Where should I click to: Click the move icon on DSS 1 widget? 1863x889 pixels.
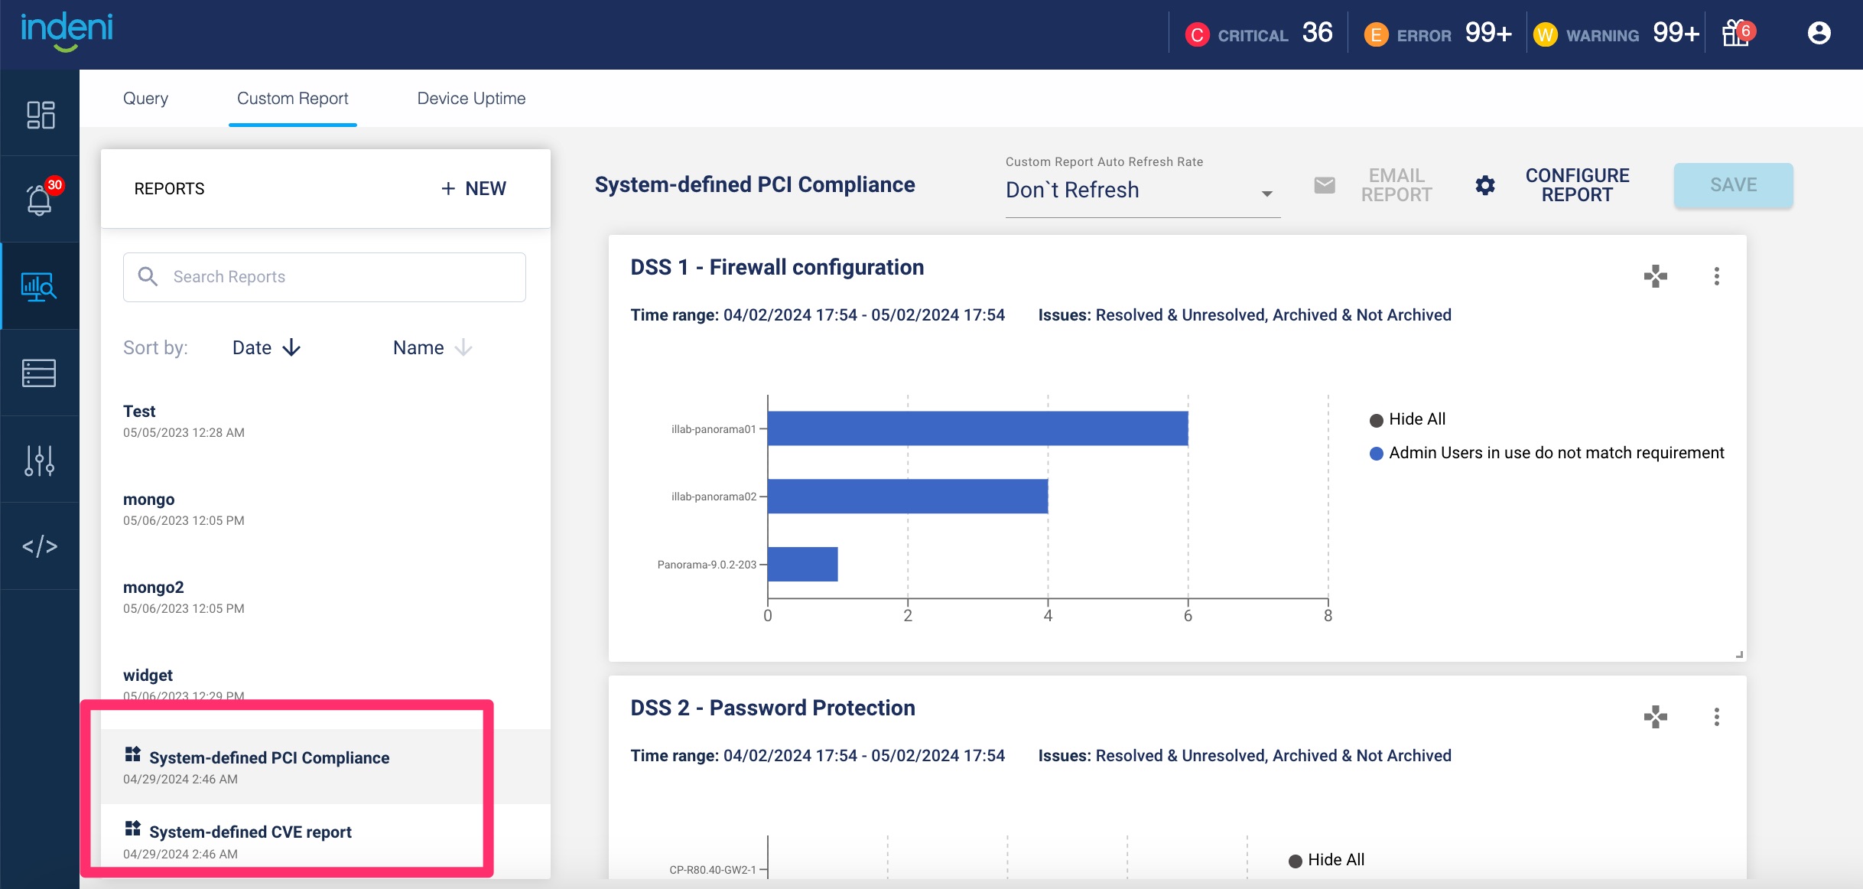coord(1656,276)
